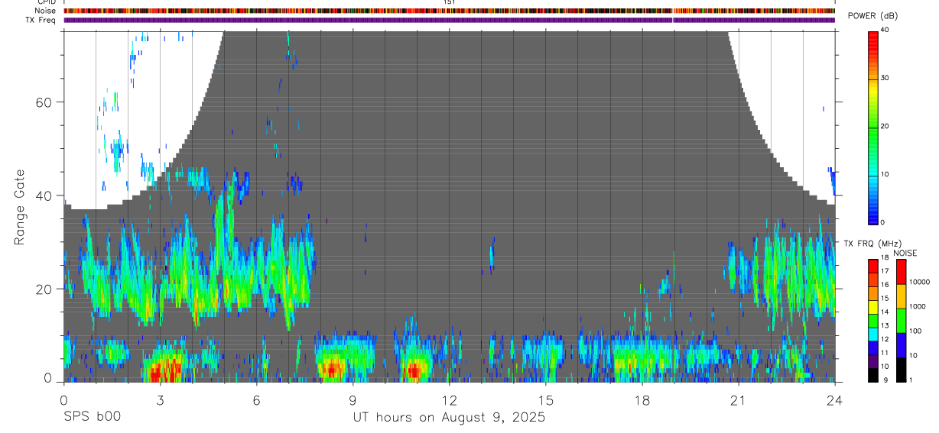Click the 30 tick on power colorbar
The width and height of the screenshot is (939, 433).
pyautogui.click(x=886, y=78)
